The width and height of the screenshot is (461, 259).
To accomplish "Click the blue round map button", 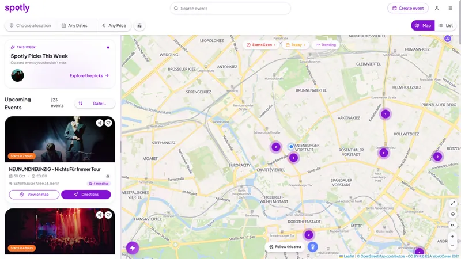I will tap(312, 247).
